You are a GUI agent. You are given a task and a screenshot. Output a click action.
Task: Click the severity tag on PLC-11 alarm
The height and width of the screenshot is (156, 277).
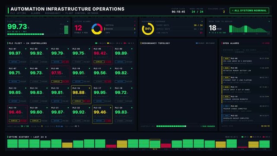point(226,87)
